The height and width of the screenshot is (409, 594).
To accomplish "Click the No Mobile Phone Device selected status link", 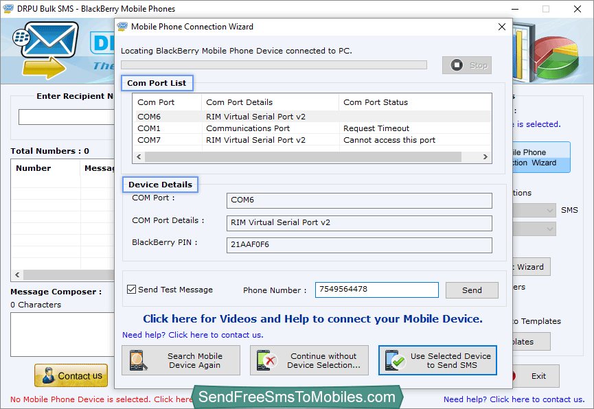I will click(x=101, y=399).
